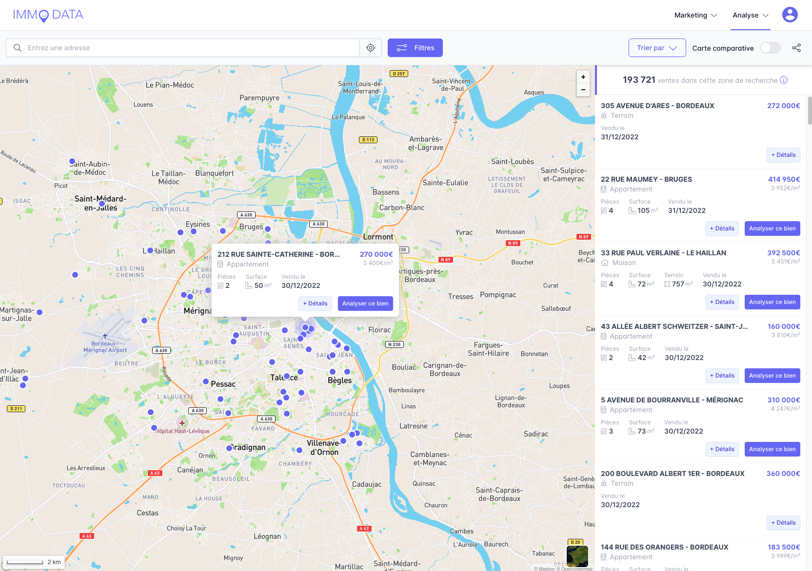Analyser ce bien for 33 Rue Paul Verlaine

(x=772, y=302)
